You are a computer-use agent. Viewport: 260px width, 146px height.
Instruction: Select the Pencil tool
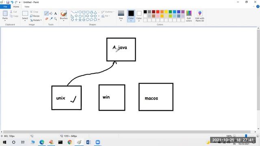pyautogui.click(x=46, y=13)
